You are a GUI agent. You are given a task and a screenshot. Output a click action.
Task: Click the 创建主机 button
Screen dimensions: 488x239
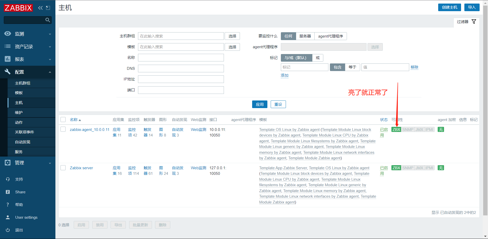click(450, 7)
